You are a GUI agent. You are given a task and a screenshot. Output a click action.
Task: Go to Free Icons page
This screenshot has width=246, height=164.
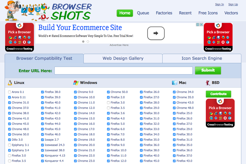(208, 13)
